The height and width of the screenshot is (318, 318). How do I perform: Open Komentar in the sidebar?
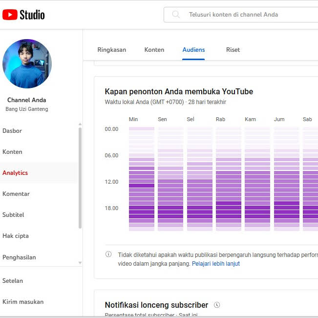click(x=16, y=194)
